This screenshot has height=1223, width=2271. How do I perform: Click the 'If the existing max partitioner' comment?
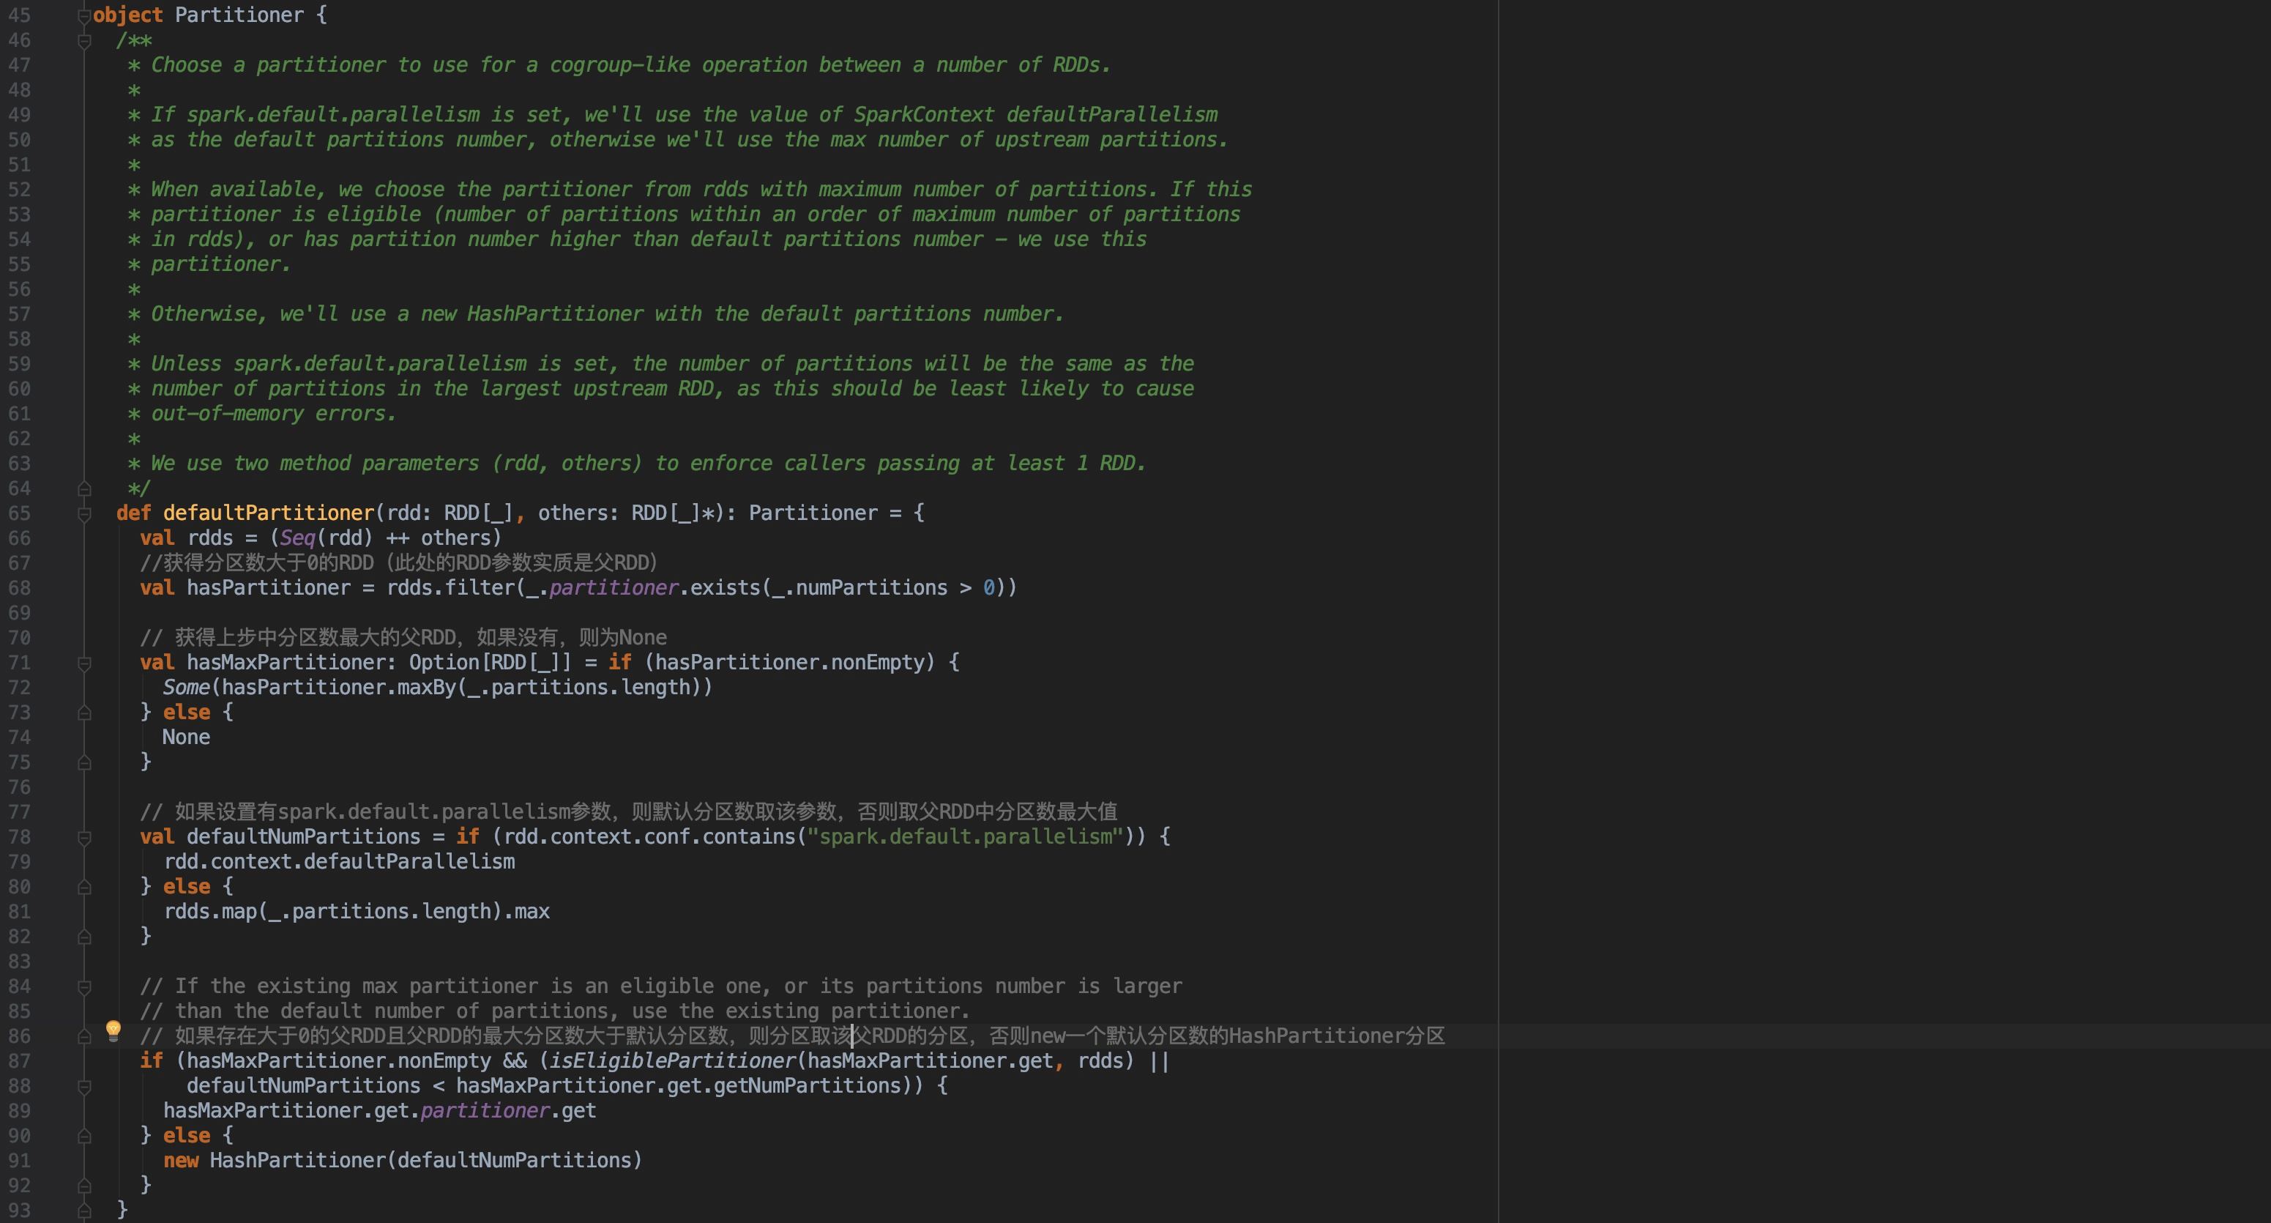[x=661, y=986]
